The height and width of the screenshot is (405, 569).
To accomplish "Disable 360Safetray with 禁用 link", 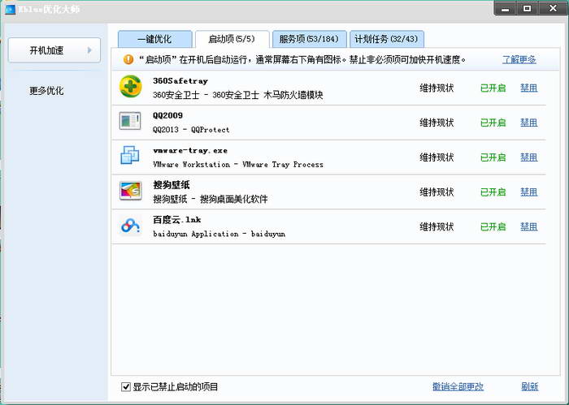I will 528,88.
